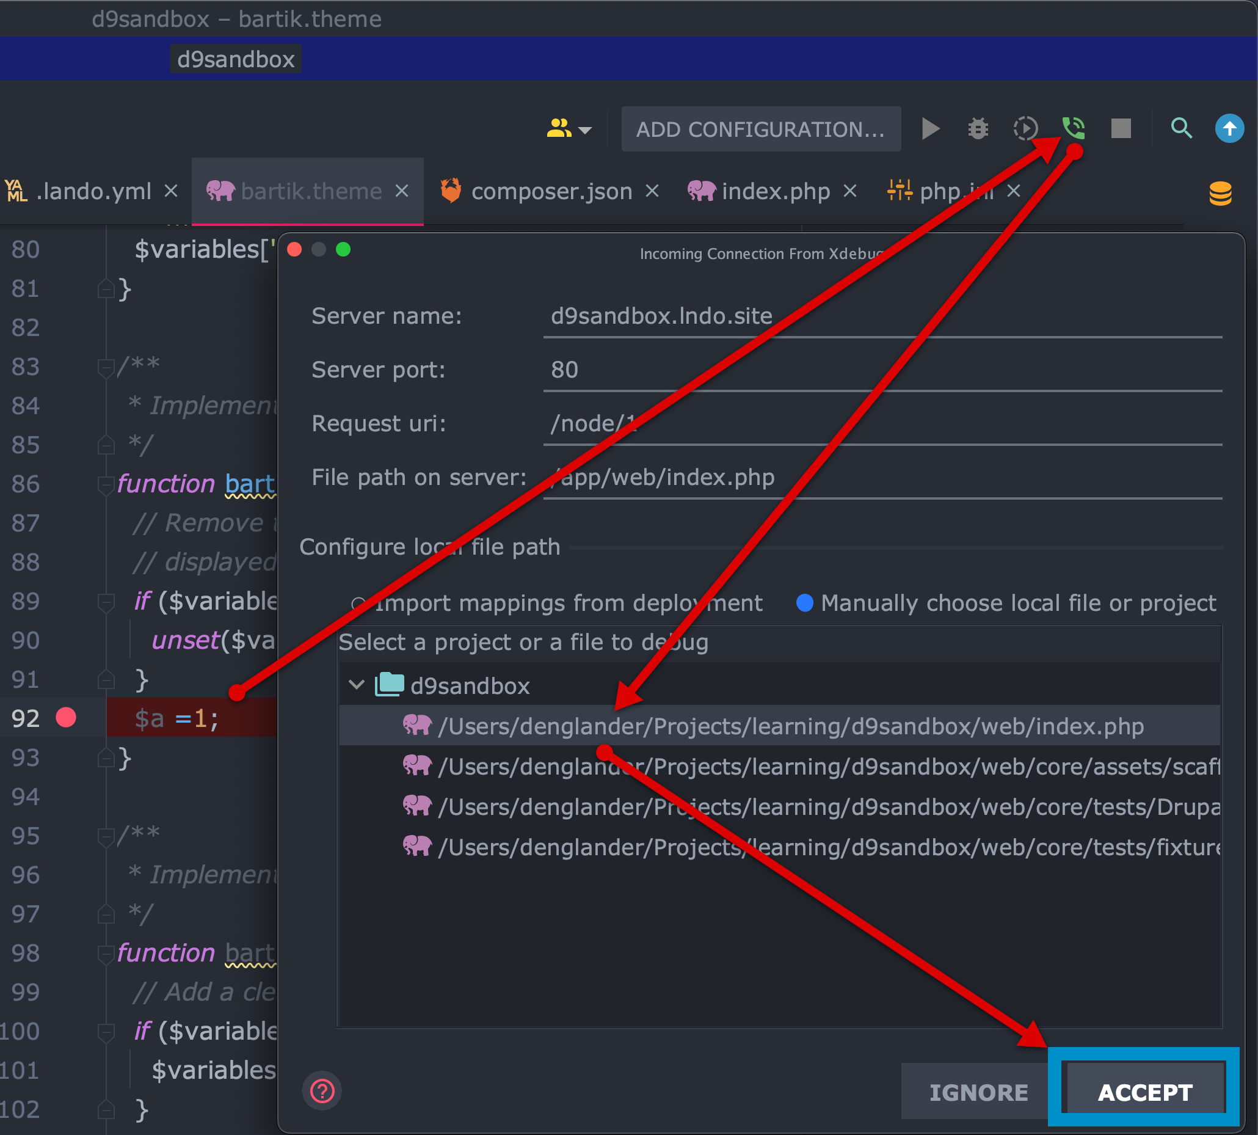
Task: Select the d9sandbox project folder icon
Action: pyautogui.click(x=390, y=685)
